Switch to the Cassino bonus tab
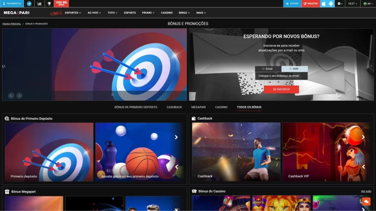 click(221, 107)
